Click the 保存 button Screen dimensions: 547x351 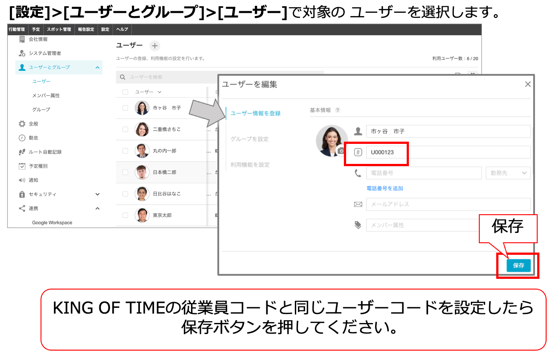(518, 265)
